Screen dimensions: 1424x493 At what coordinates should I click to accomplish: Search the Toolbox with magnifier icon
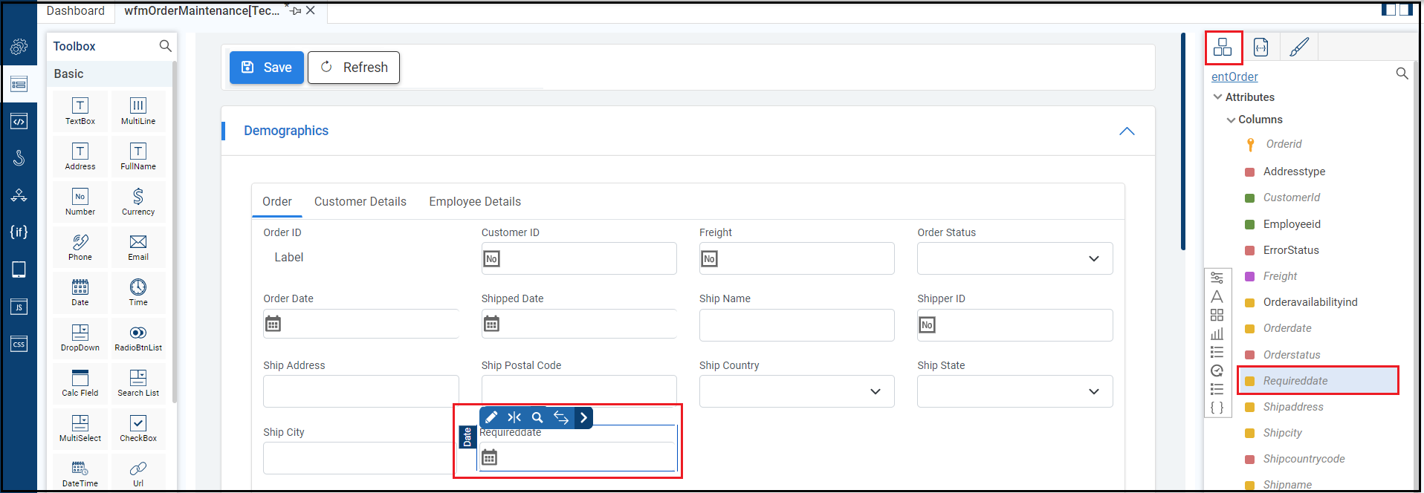[166, 46]
